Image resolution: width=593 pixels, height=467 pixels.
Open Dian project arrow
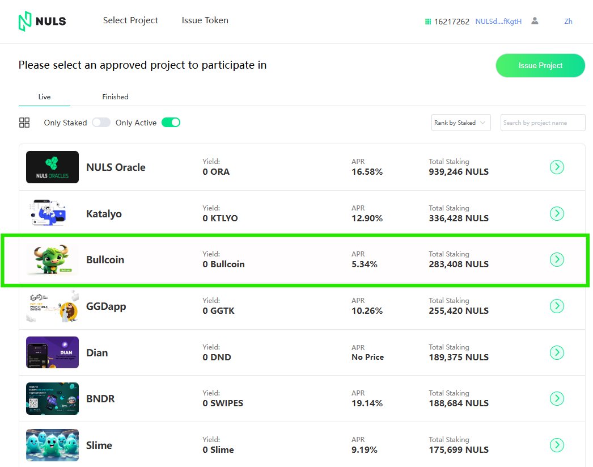click(557, 352)
